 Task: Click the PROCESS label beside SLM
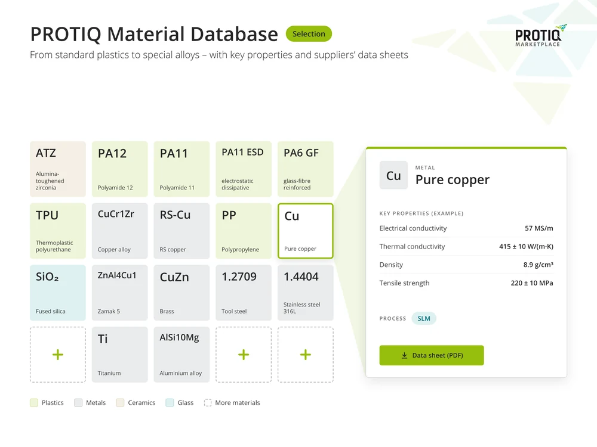pyautogui.click(x=393, y=318)
